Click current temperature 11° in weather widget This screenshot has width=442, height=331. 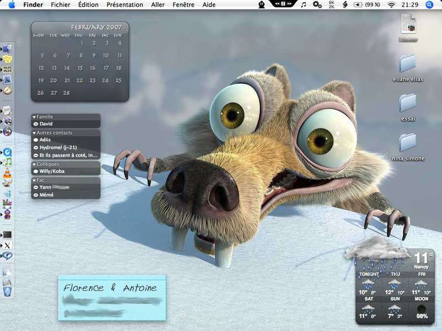pyautogui.click(x=423, y=258)
